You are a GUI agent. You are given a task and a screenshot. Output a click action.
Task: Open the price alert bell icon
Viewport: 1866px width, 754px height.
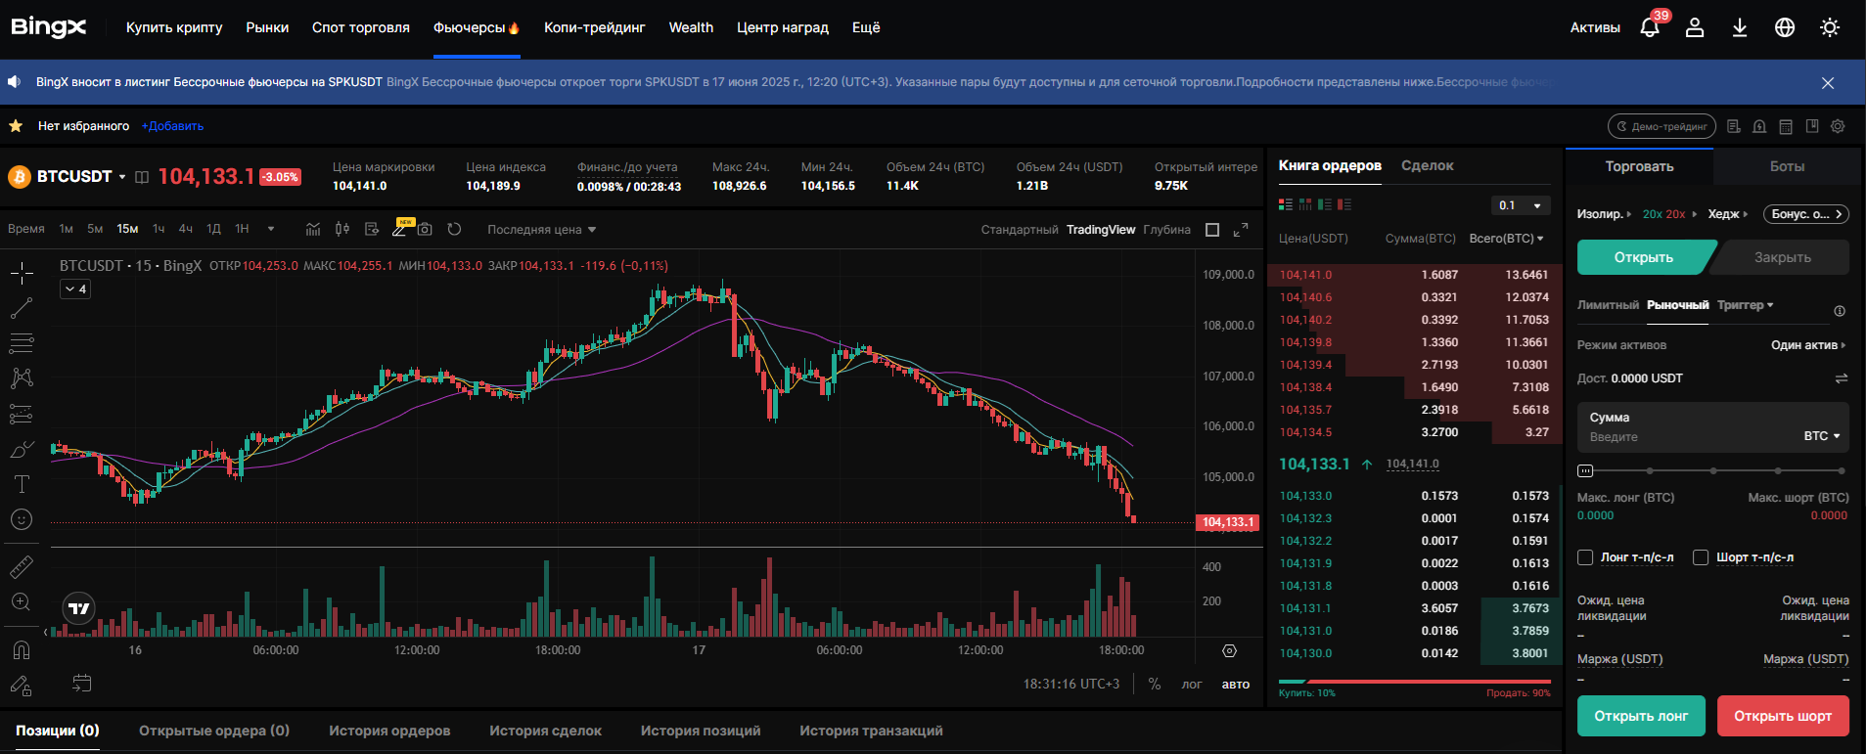[x=1759, y=126]
